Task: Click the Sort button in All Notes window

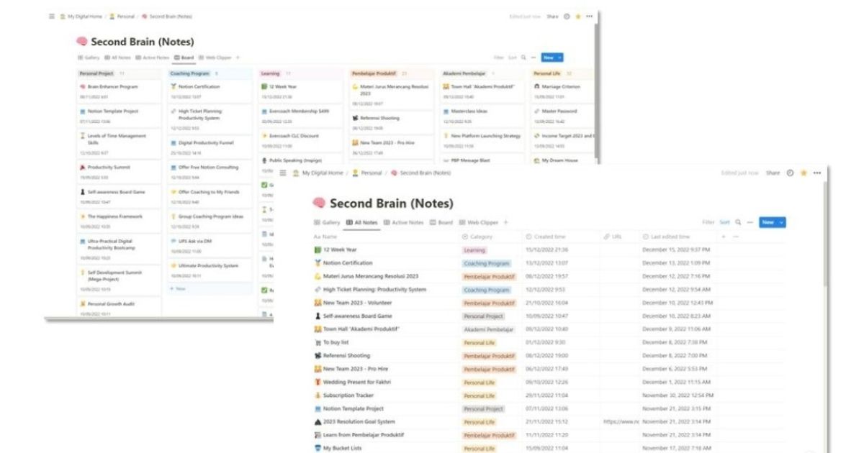Action: click(724, 222)
